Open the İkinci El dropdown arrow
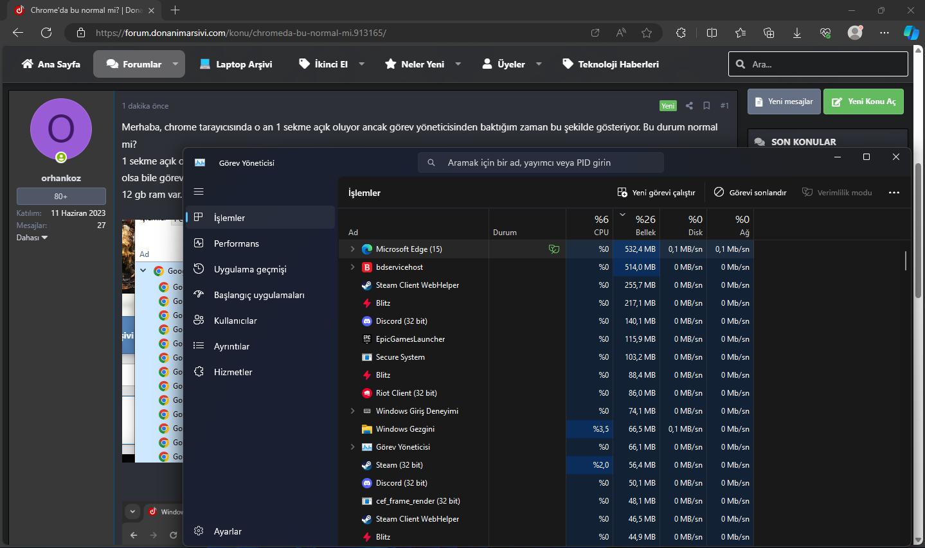This screenshot has height=548, width=925. (x=362, y=64)
